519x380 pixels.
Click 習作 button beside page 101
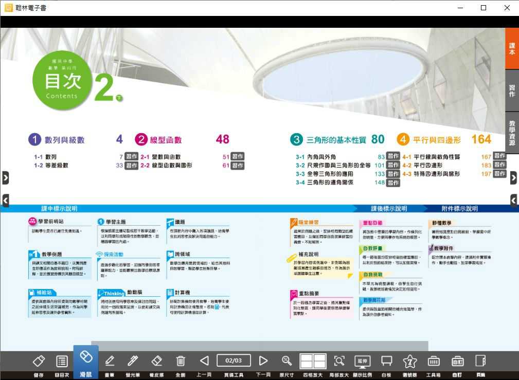[393, 165]
